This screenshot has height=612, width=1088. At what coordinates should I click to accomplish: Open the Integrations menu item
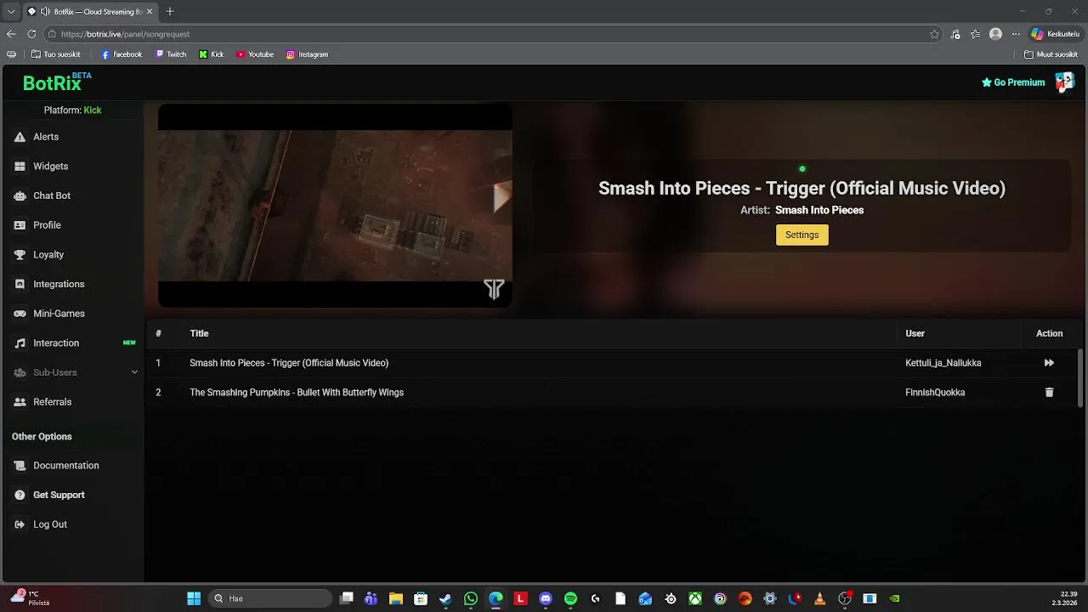59,284
